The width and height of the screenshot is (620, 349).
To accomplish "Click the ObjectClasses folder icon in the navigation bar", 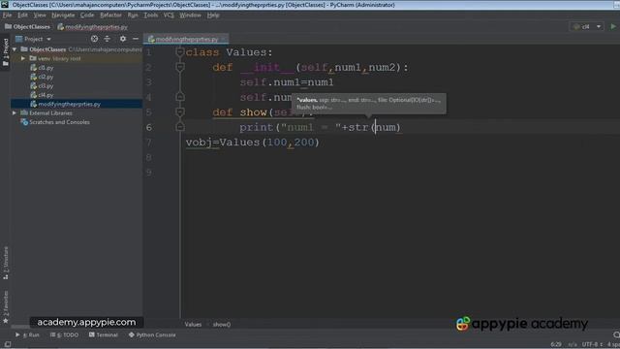I will click(x=8, y=27).
